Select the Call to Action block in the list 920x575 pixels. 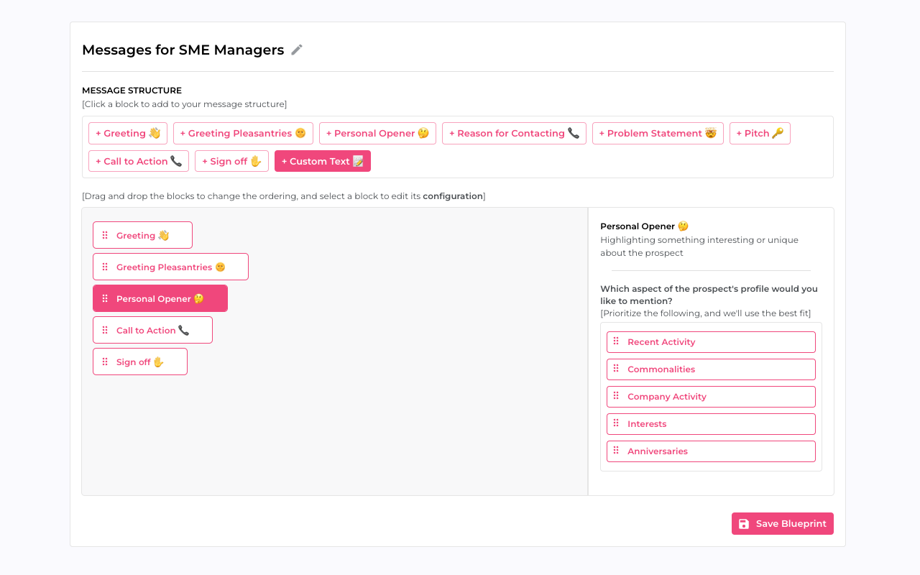152,330
